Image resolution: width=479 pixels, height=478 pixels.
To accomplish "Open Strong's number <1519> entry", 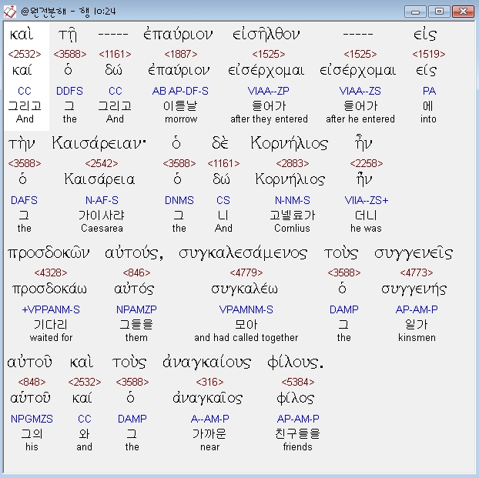I will pyautogui.click(x=428, y=55).
